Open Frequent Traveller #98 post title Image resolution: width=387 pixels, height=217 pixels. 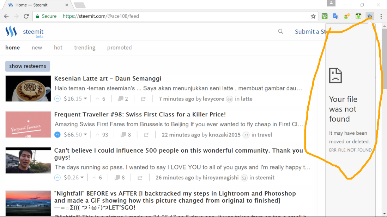click(x=140, y=114)
